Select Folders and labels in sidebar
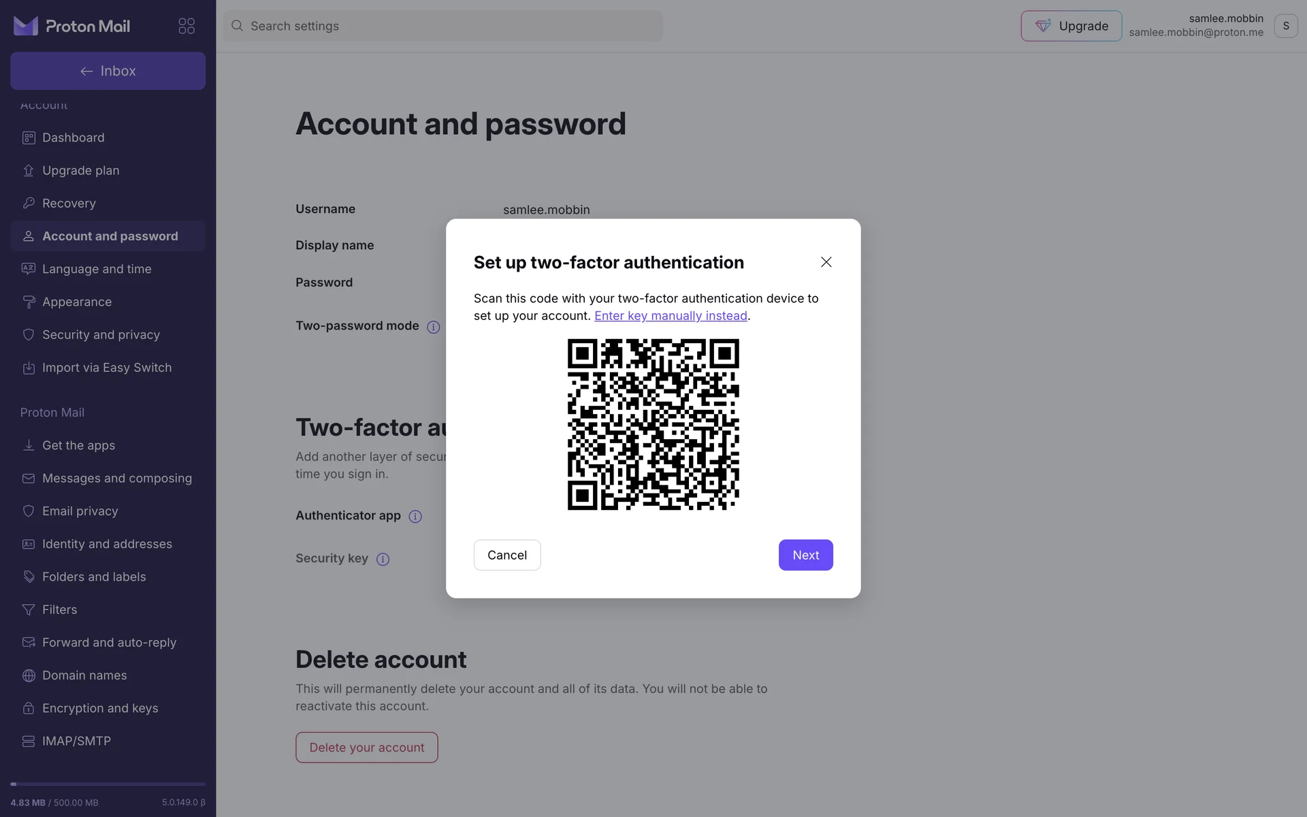 (94, 577)
